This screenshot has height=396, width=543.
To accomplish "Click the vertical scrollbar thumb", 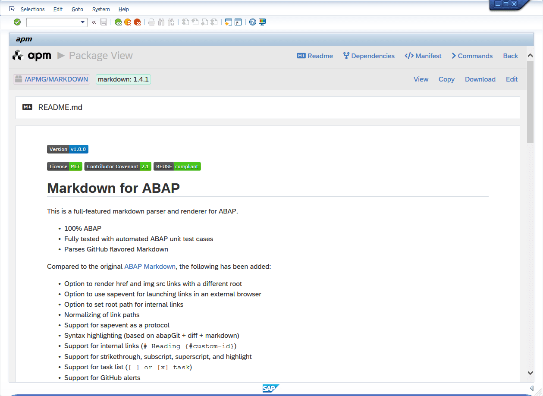I will click(x=530, y=102).
